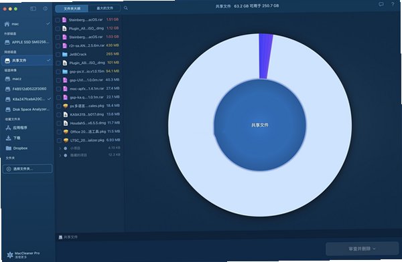The height and width of the screenshot is (262, 402).
Task: Select 共享文件 network drive in sidebar
Action: 27,61
